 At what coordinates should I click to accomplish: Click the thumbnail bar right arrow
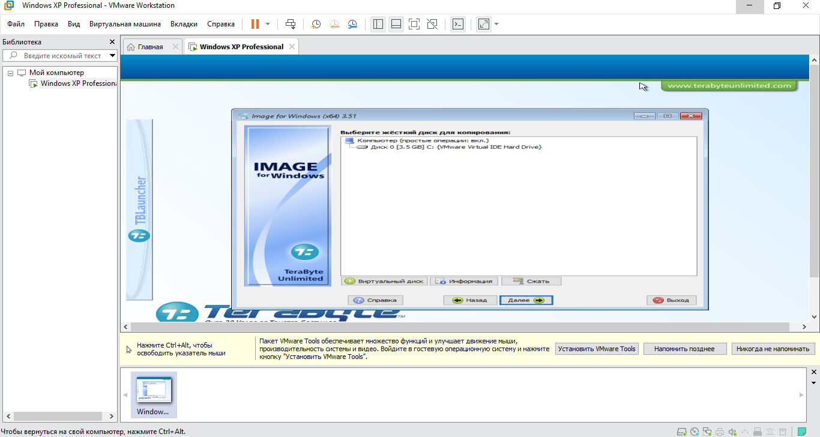tap(801, 395)
